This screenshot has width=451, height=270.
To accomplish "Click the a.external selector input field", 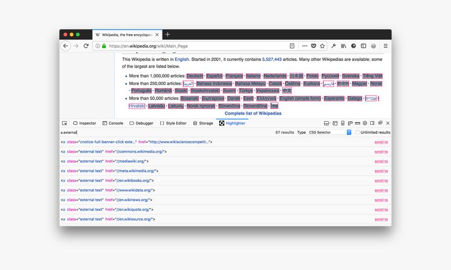I will point(165,132).
